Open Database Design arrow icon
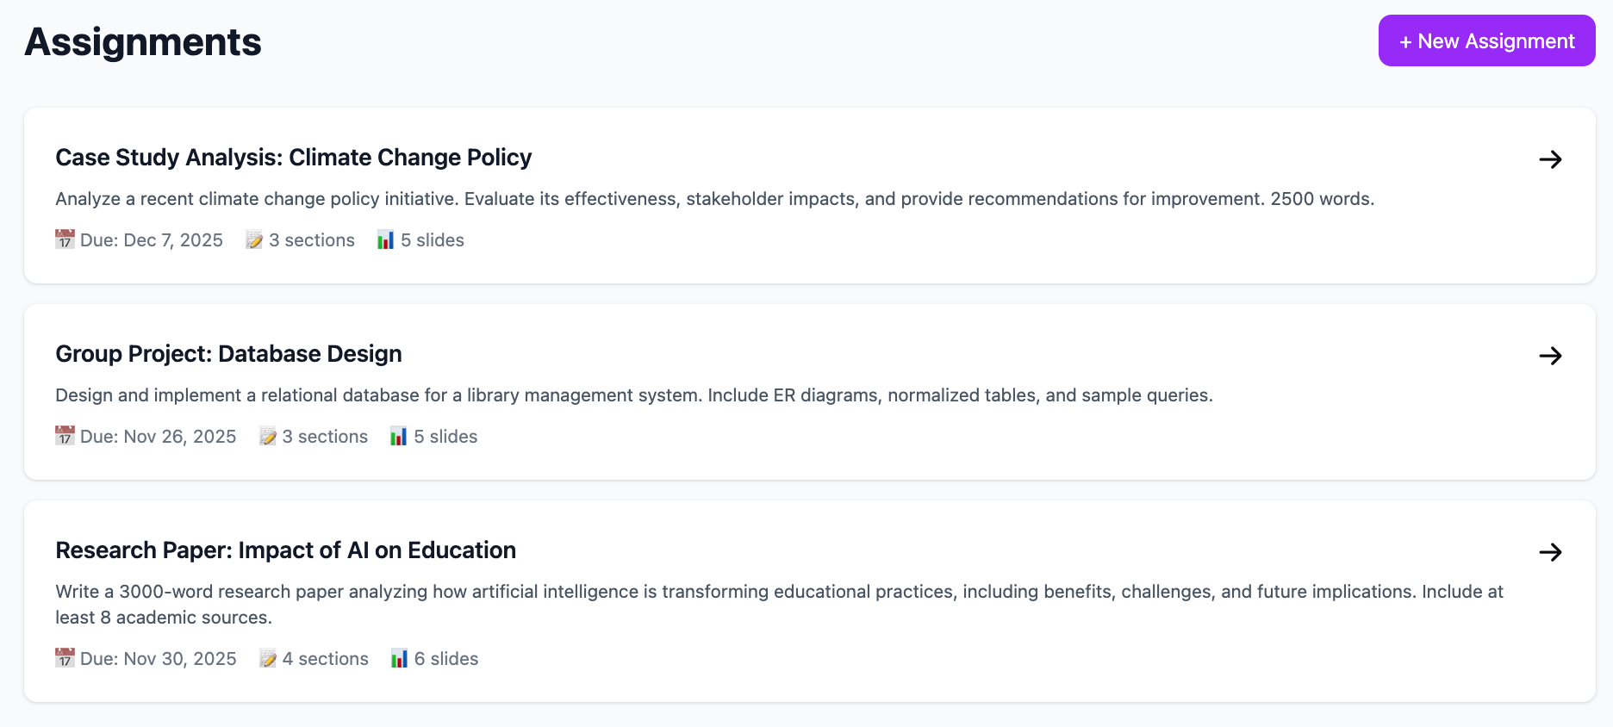The width and height of the screenshot is (1613, 727). coord(1550,356)
